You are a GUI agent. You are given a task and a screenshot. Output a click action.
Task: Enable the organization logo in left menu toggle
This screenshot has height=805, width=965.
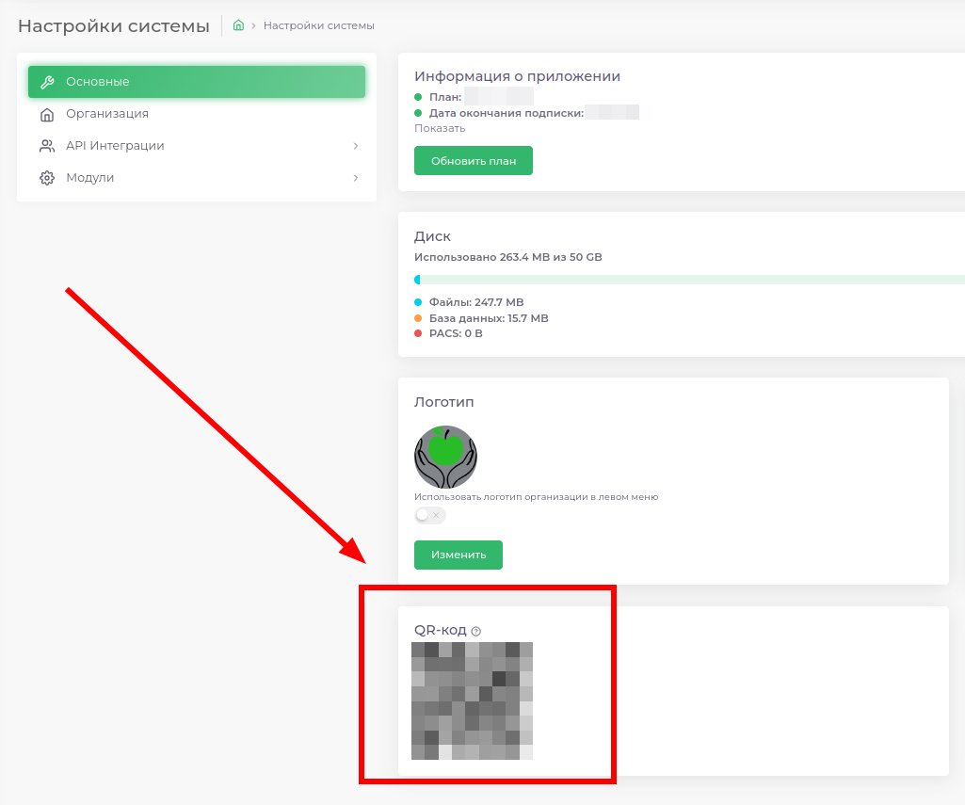point(429,515)
